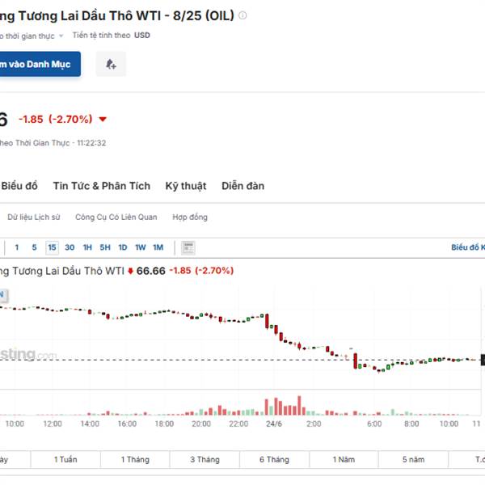Open the real-time data dropdown arrow
The width and height of the screenshot is (485, 485).
(61, 36)
